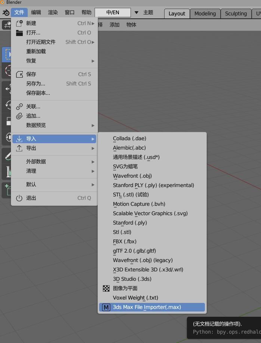Screen dimensions: 261x343
Task: Import glTF 2.0 (.glb/.gltf)
Action: pyautogui.click(x=152, y=251)
